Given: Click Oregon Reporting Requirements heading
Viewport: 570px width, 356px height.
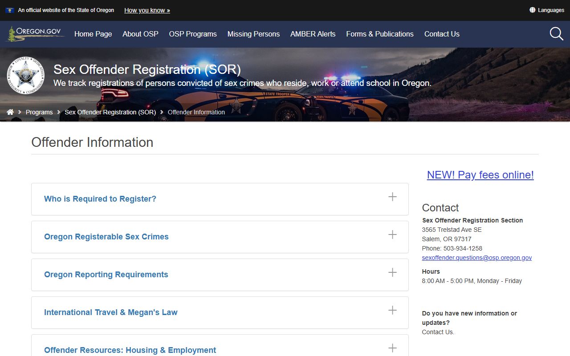Looking at the screenshot, I should [106, 275].
